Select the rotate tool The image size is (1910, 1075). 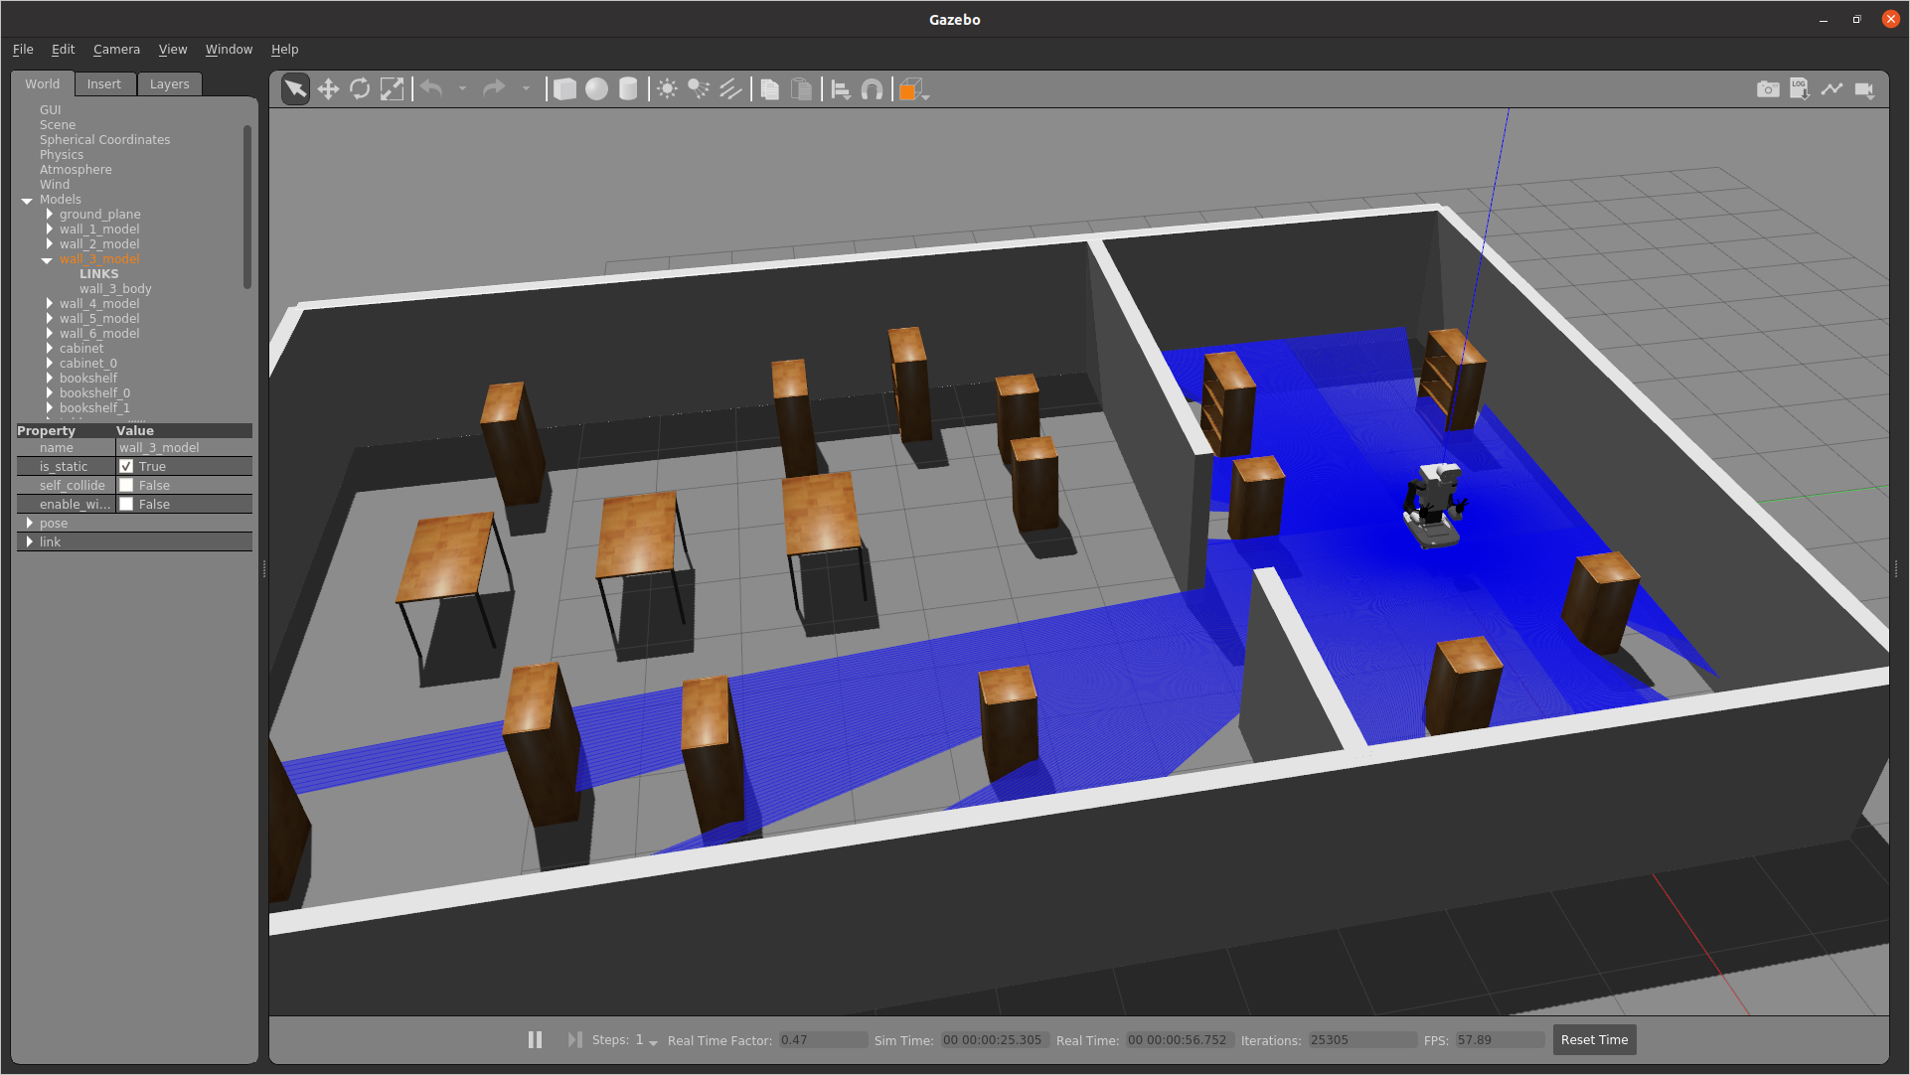click(360, 89)
